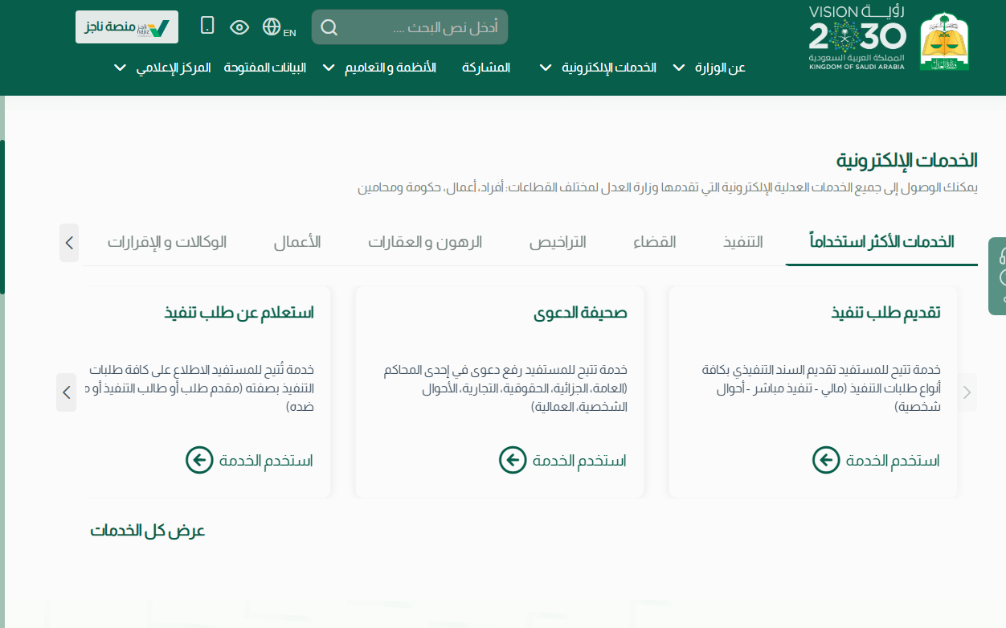
Task: Click arrow icon under تقديم طلب تنفيذ
Action: coord(825,460)
